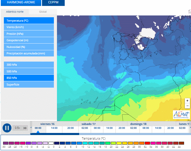This screenshot has height=151, width=191.
Task: Switch to HARMONIE-AROME model tab
Action: [x=21, y=3]
